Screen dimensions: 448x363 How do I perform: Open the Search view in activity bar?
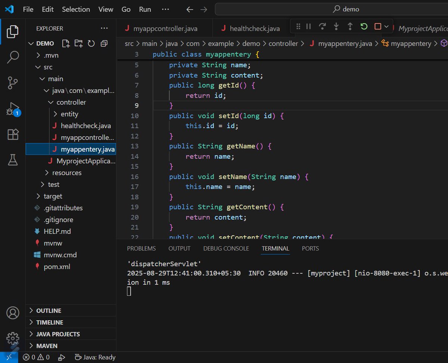tap(13, 57)
